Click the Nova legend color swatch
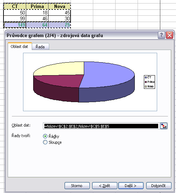 (146, 86)
